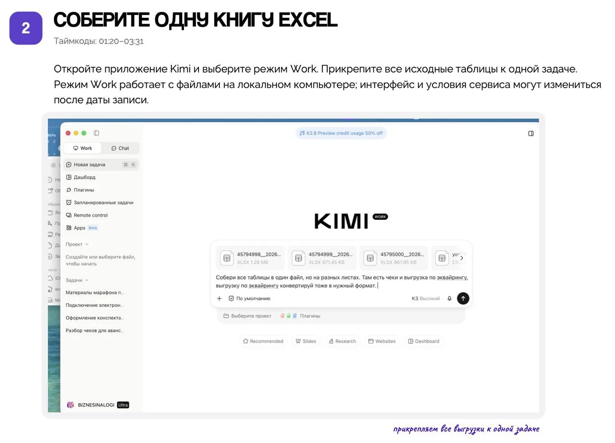Open the K3 Высокий model selector
Viewport: 615px width, 443px height.
426,299
